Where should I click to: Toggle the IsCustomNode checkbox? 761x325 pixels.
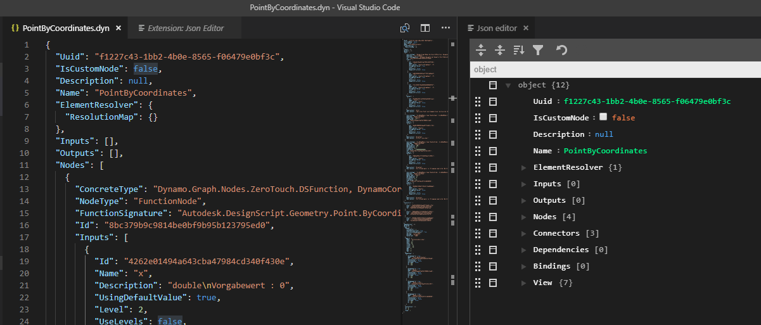coord(603,117)
